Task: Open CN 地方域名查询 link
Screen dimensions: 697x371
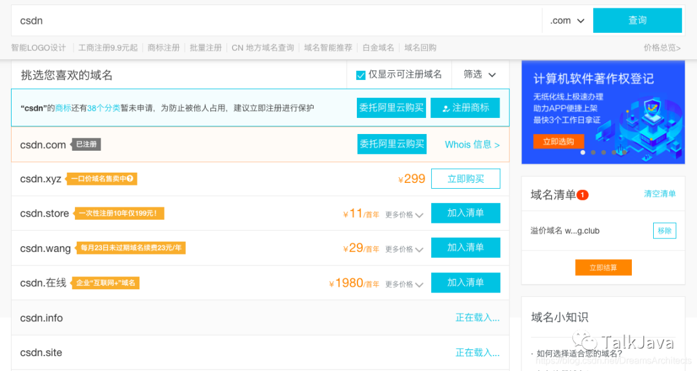Action: [x=263, y=48]
